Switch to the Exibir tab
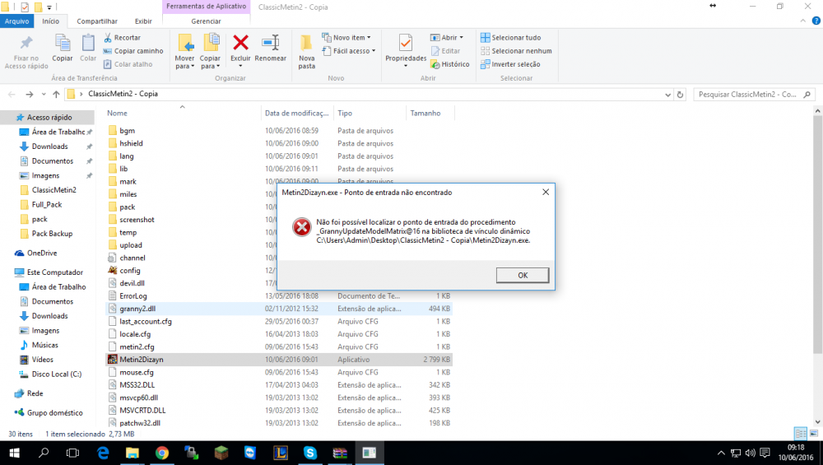 pos(143,21)
